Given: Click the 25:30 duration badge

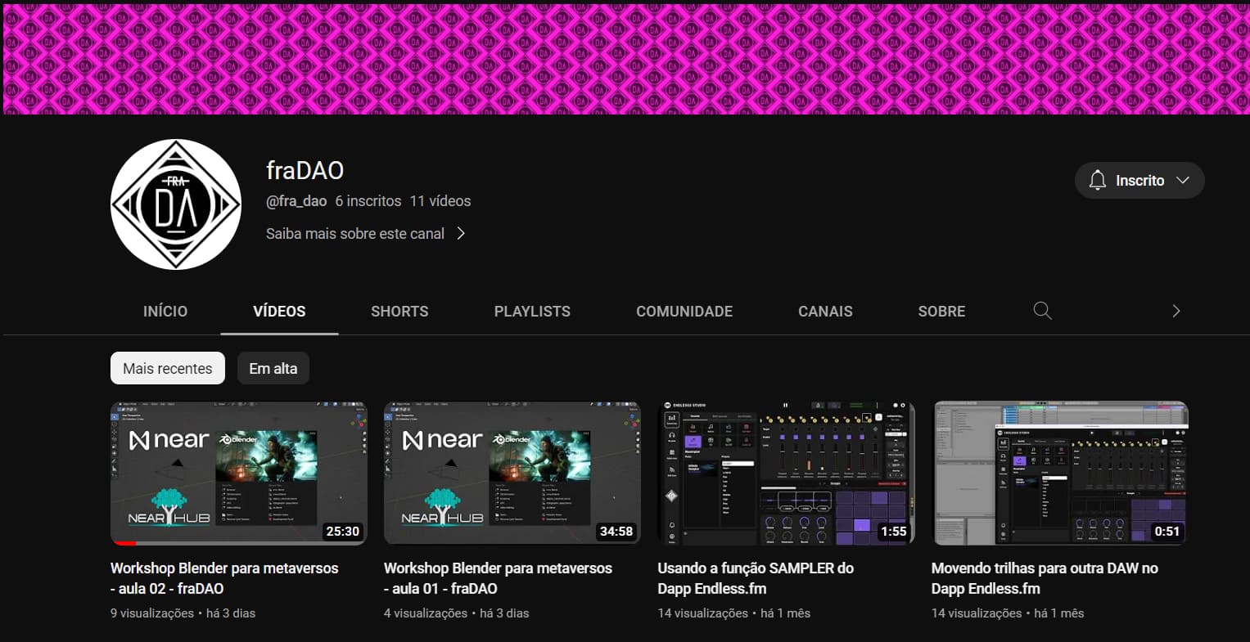Looking at the screenshot, I should pyautogui.click(x=342, y=531).
